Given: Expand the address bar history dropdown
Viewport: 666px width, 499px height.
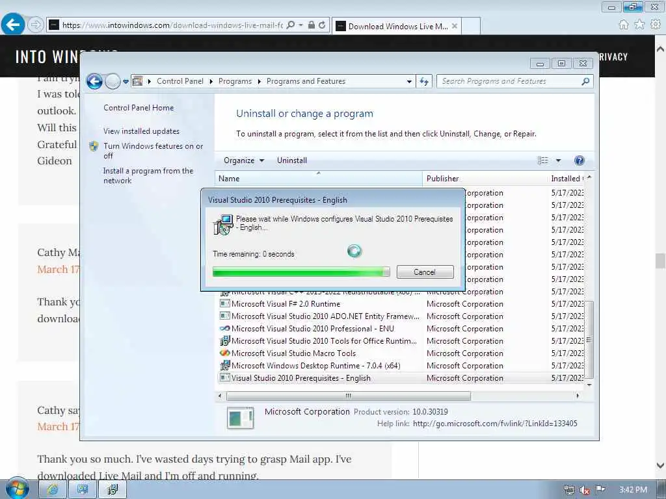Looking at the screenshot, I should tap(409, 81).
